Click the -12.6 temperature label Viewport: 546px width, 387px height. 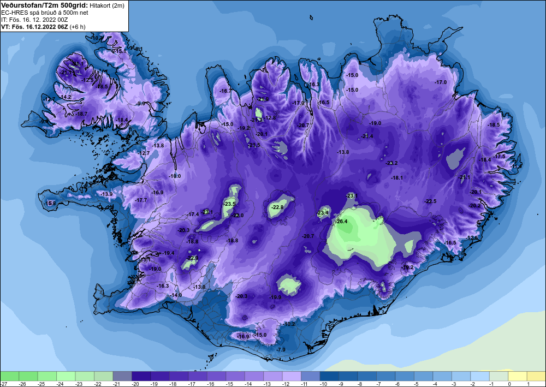coord(473,237)
